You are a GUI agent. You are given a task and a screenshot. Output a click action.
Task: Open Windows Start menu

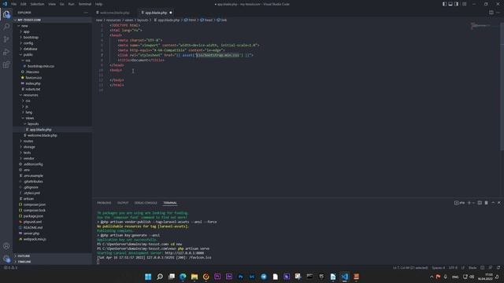coord(148,277)
